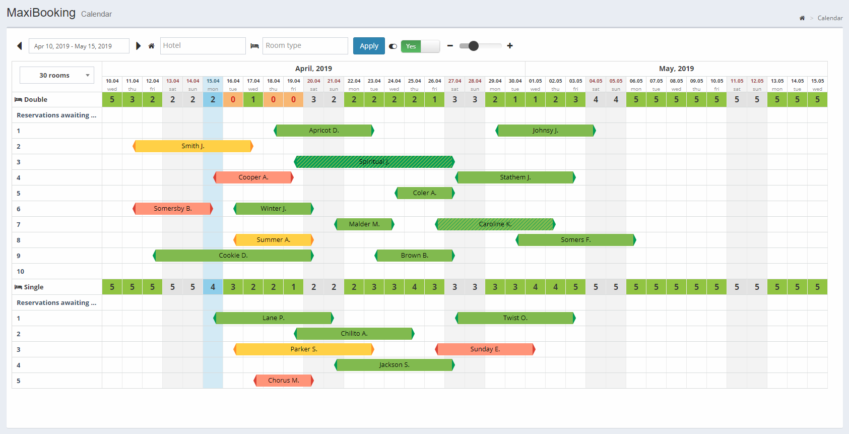This screenshot has height=434, width=849.
Task: Go to previous date range arrow
Action: [x=20, y=46]
